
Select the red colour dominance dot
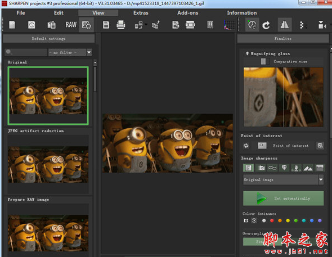(x=272, y=220)
